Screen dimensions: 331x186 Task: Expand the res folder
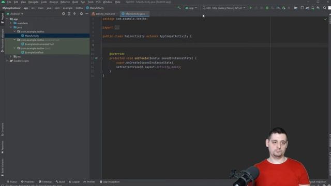coord(11,56)
